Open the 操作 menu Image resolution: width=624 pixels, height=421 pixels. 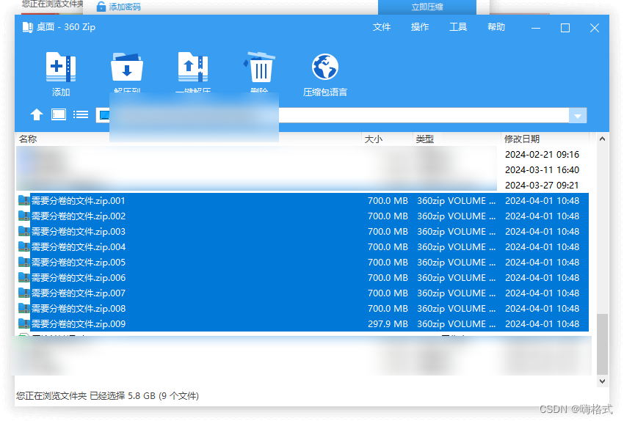(420, 27)
